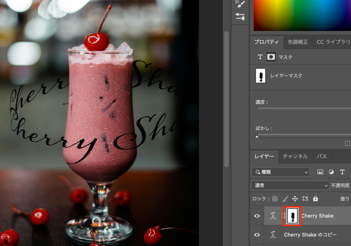Toggle lock image pixels brush icon
The width and height of the screenshot is (351, 246).
coord(285,199)
